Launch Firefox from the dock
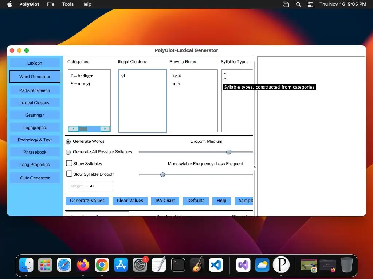Image resolution: width=373 pixels, height=279 pixels. [83, 264]
